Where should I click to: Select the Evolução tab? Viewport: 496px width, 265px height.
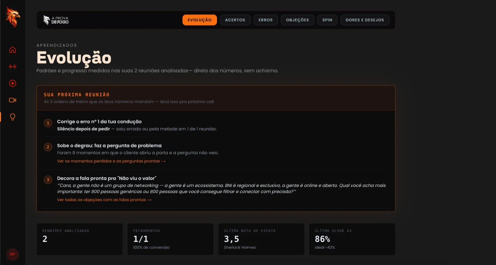[199, 20]
